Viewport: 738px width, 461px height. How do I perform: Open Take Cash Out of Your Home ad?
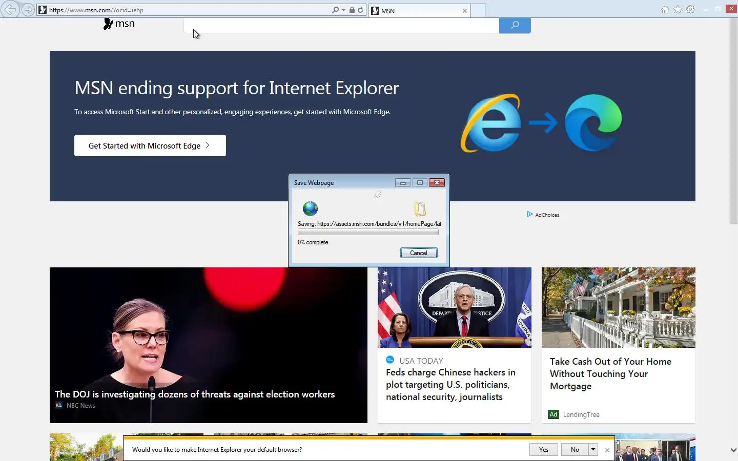point(610,374)
